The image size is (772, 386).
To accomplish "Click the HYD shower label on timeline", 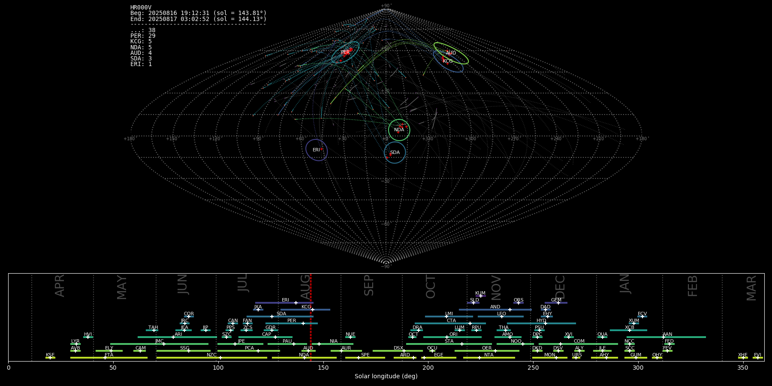I will click(x=542, y=321).
